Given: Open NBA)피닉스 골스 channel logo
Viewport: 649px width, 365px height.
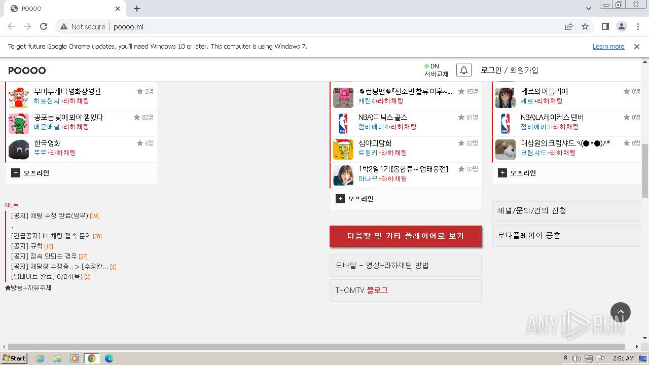Looking at the screenshot, I should pyautogui.click(x=343, y=124).
